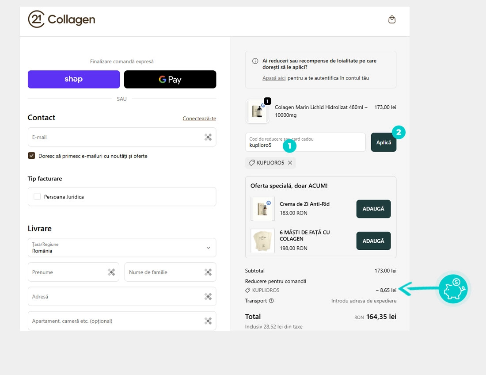Image resolution: width=486 pixels, height=375 pixels.
Task: Click the transport info question mark icon
Action: 271,301
